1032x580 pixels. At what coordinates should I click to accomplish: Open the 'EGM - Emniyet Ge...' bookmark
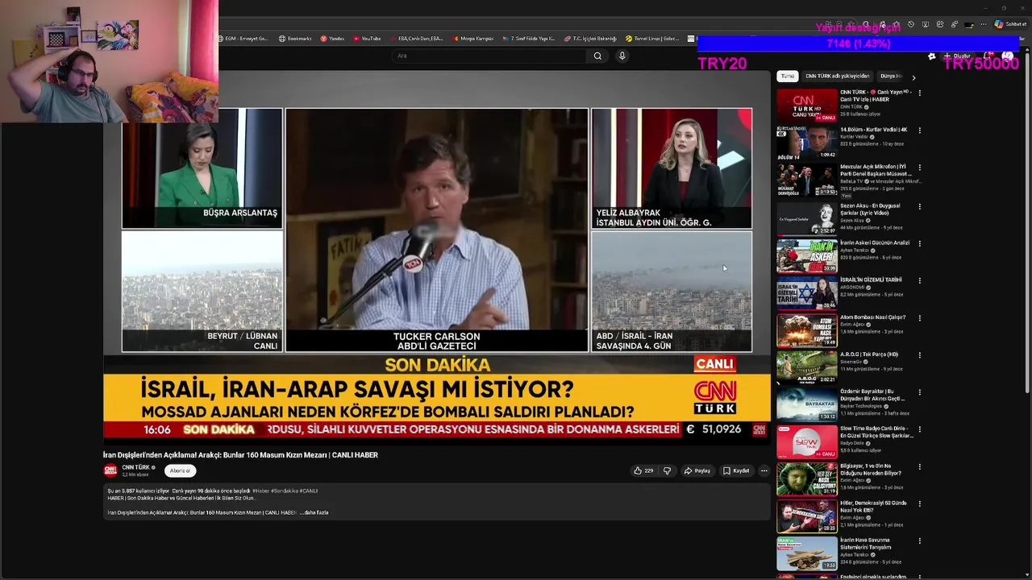(243, 39)
